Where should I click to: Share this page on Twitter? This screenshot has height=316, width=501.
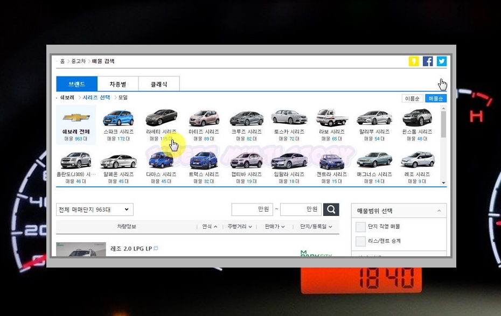442,61
